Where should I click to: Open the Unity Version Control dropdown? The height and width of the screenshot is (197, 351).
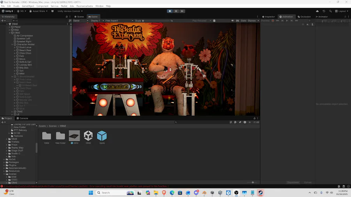pyautogui.click(x=70, y=11)
